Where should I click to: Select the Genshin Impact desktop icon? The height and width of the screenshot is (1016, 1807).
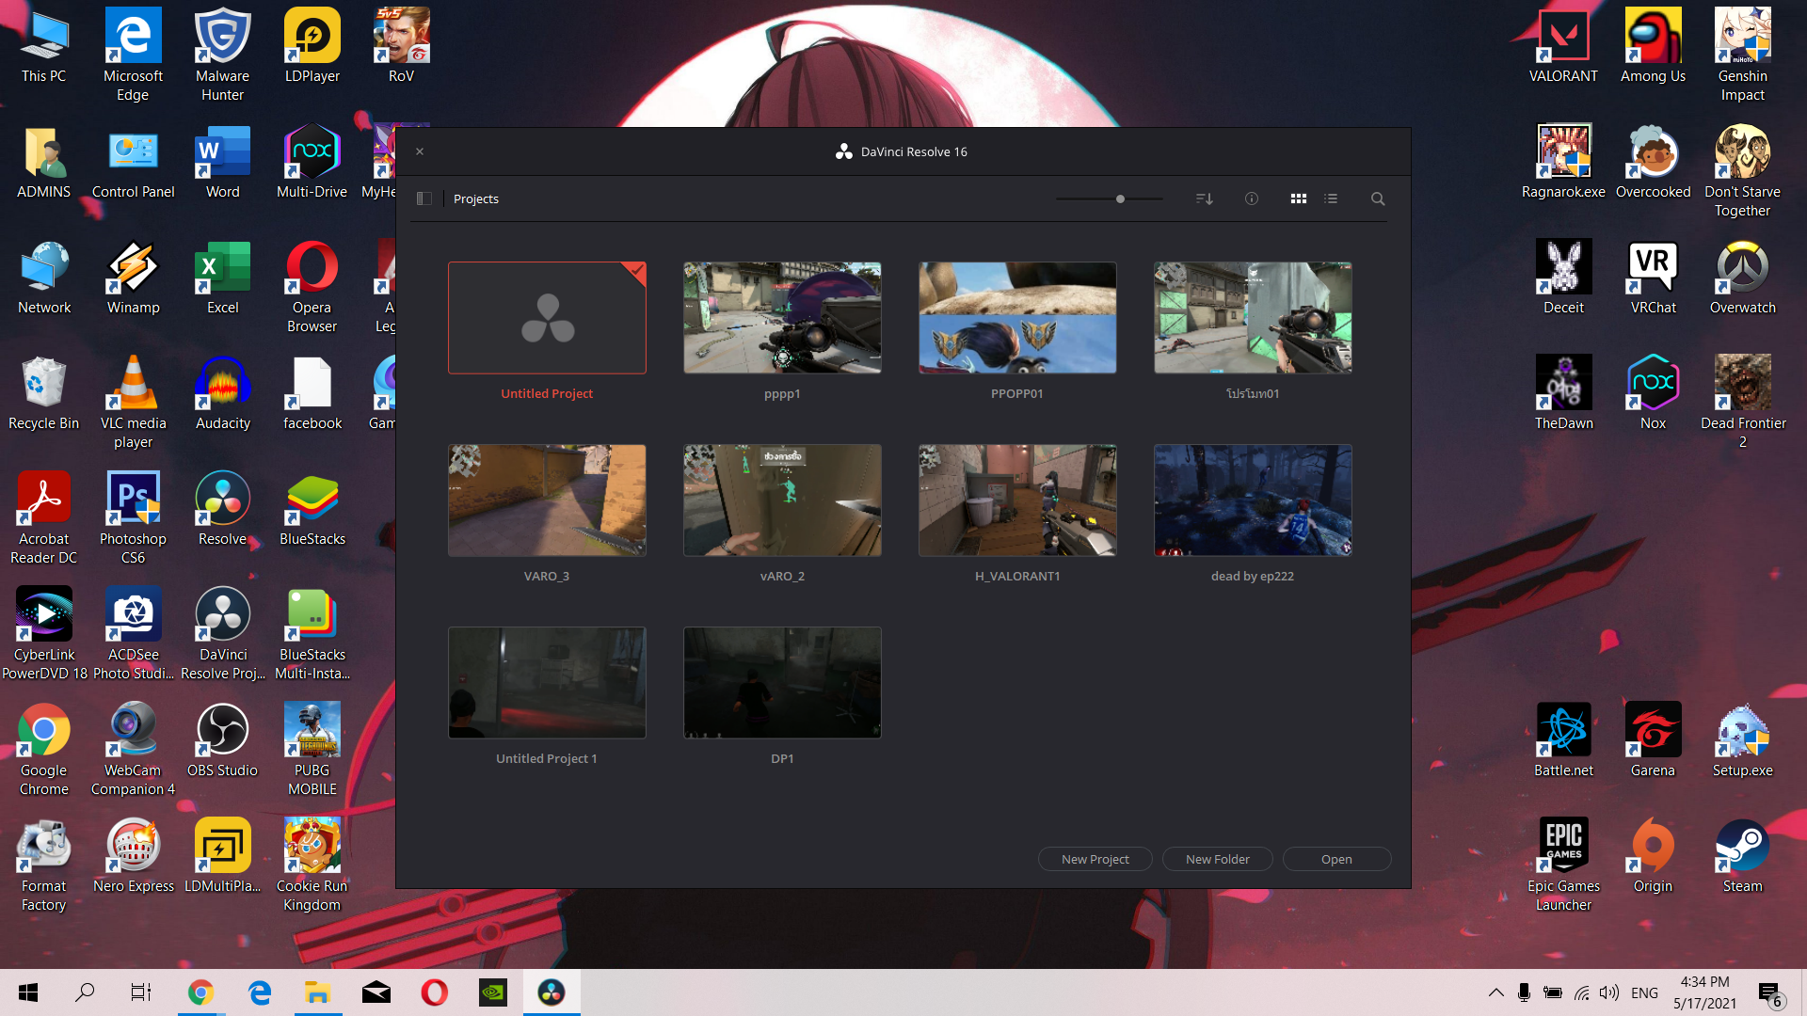coord(1743,55)
